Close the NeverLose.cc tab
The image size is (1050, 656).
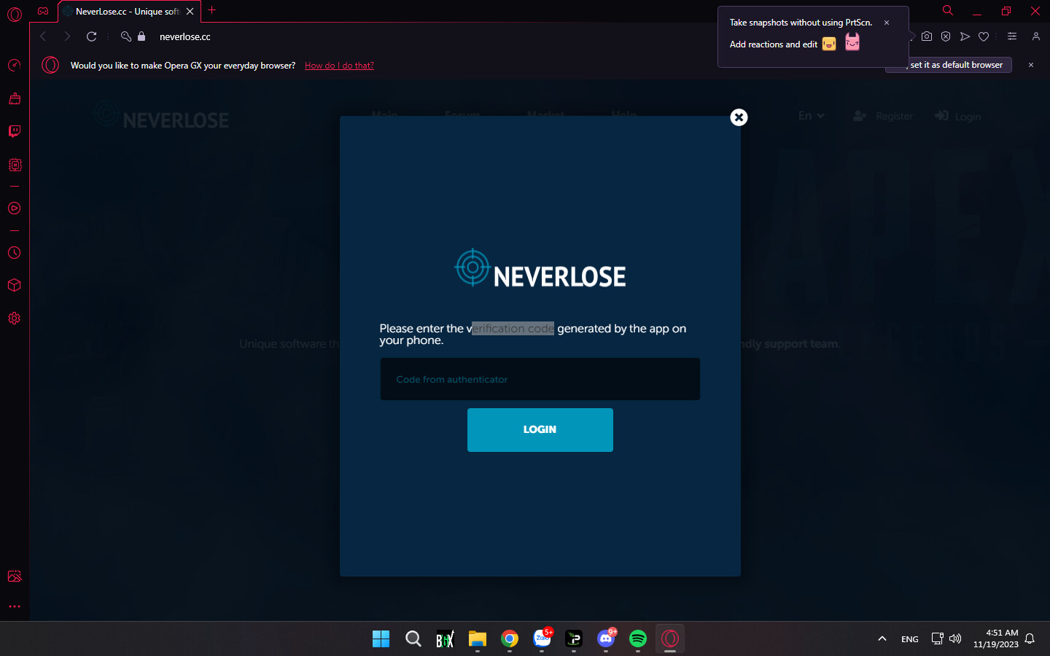pos(190,12)
